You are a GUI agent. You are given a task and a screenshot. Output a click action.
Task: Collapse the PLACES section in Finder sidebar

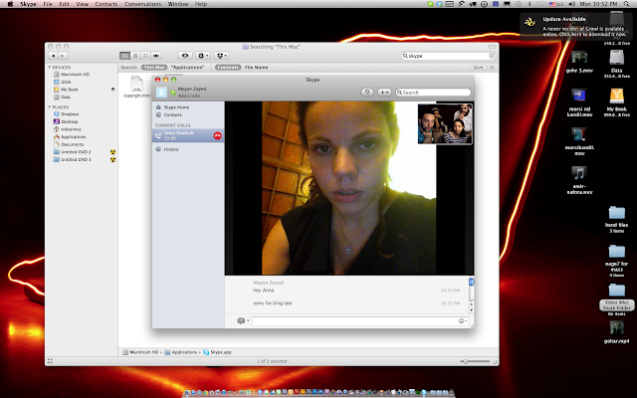coord(50,107)
